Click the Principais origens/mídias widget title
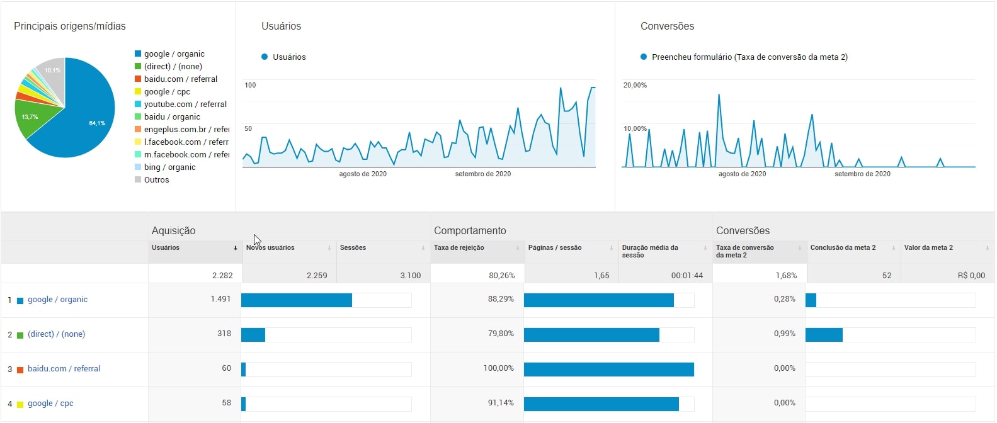This screenshot has height=423, width=997. tap(70, 26)
